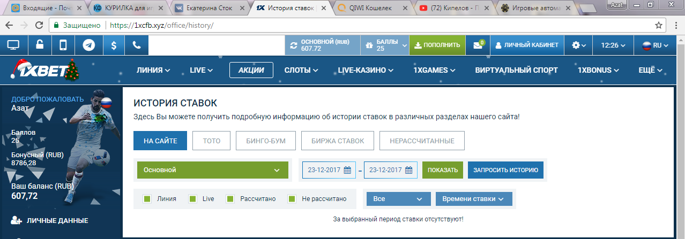
Task: Click the browser address bar URL
Action: tap(160, 26)
